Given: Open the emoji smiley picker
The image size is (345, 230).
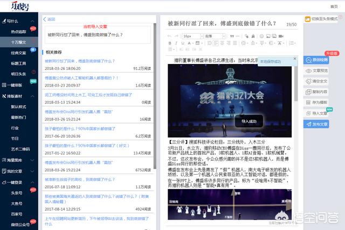Looking at the screenshot, I should [261, 36].
